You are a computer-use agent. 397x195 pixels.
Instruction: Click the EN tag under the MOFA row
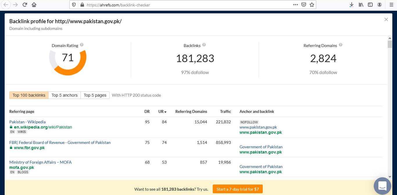pyautogui.click(x=12, y=172)
